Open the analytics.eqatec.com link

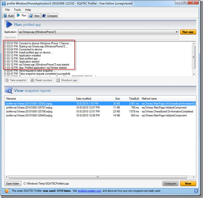click(x=89, y=191)
